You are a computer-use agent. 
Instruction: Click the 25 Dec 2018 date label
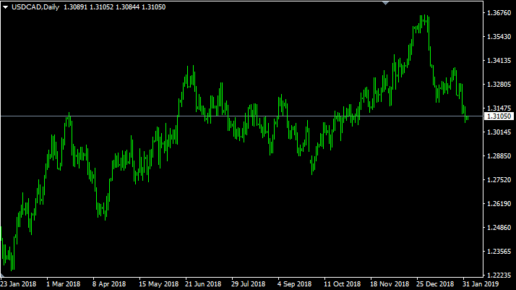435,283
